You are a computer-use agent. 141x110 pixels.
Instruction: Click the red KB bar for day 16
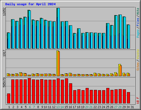point(70,93)
